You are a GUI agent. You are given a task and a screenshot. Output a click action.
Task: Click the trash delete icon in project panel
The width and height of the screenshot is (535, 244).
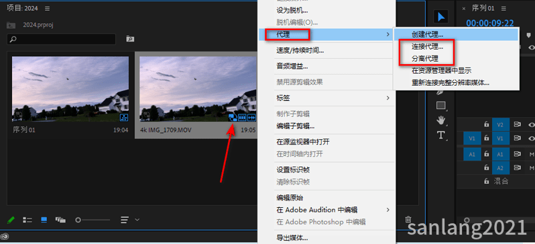pos(408,219)
